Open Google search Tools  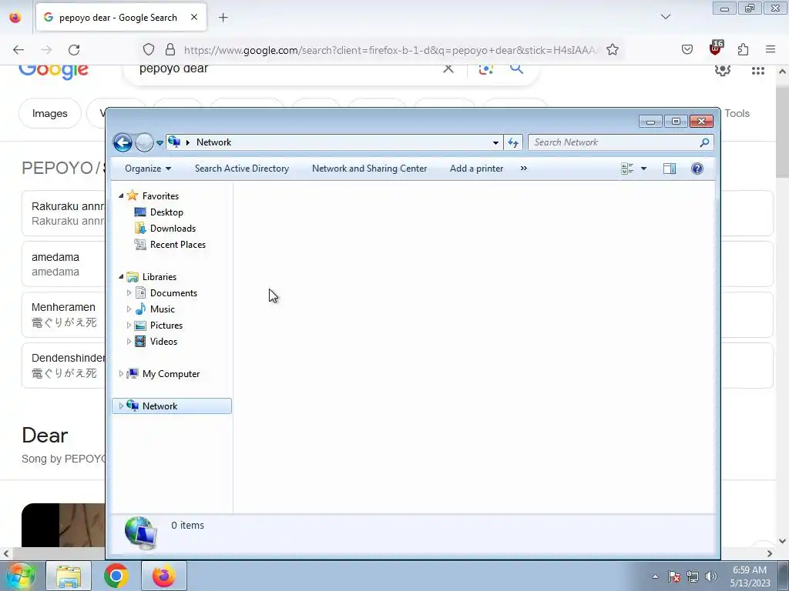pos(737,114)
